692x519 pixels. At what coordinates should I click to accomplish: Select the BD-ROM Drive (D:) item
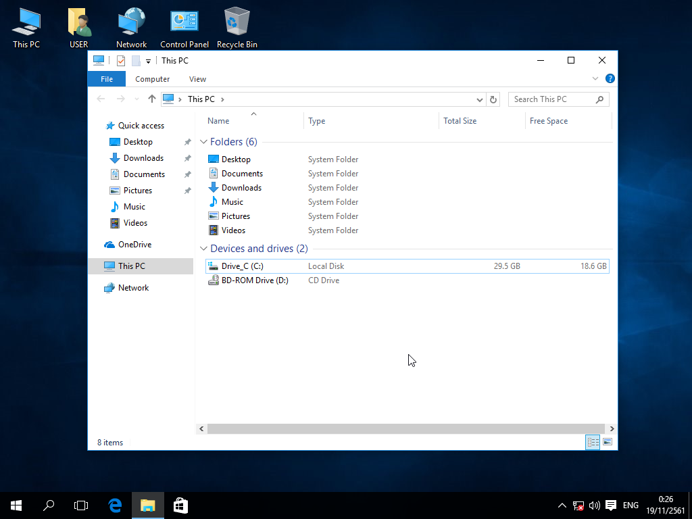[254, 280]
